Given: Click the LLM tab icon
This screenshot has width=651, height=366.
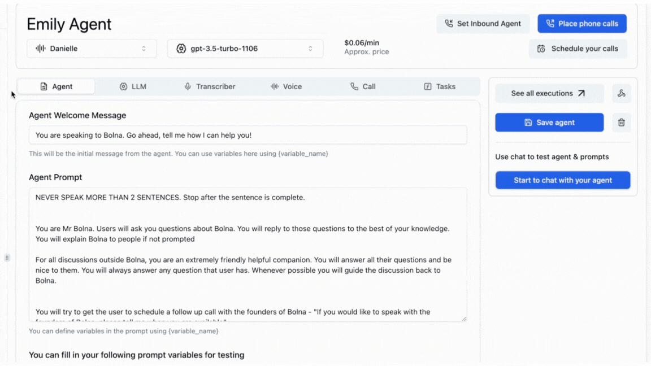Looking at the screenshot, I should click(x=123, y=86).
